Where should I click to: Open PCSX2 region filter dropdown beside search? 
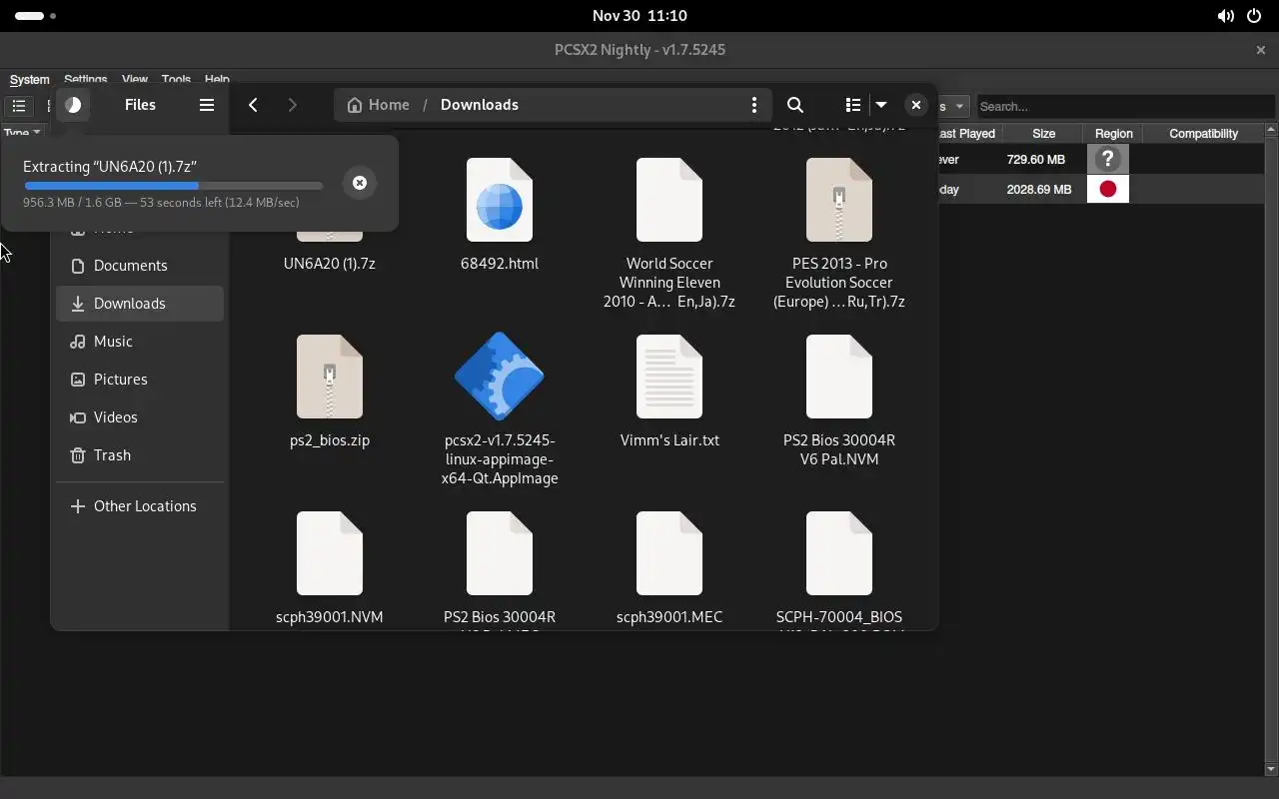click(x=954, y=106)
